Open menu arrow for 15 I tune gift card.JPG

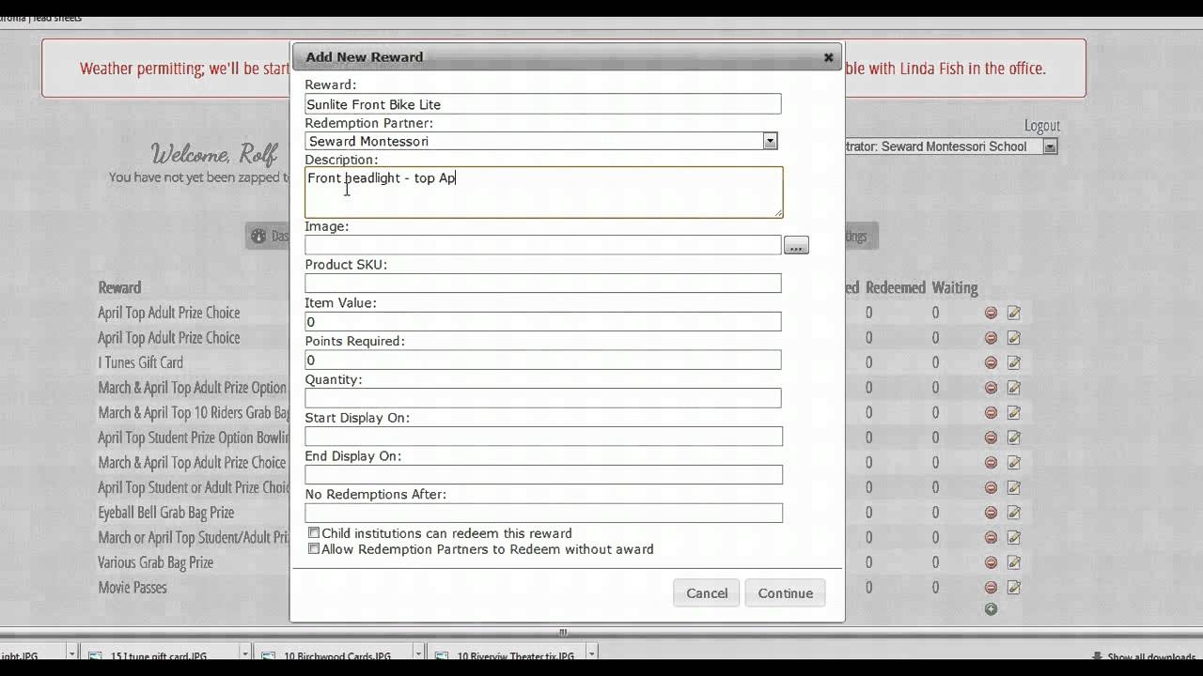click(x=244, y=654)
